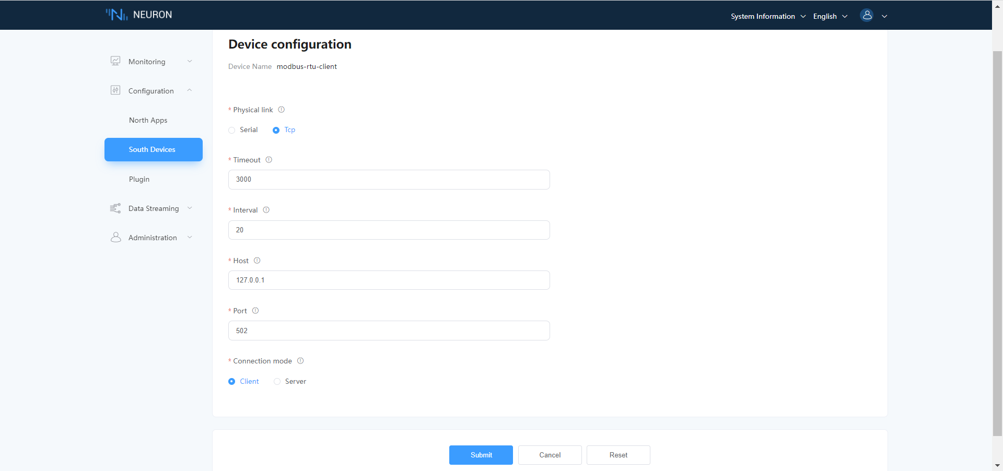1003x471 pixels.
Task: Click the Configuration sidebar icon
Action: (x=115, y=90)
